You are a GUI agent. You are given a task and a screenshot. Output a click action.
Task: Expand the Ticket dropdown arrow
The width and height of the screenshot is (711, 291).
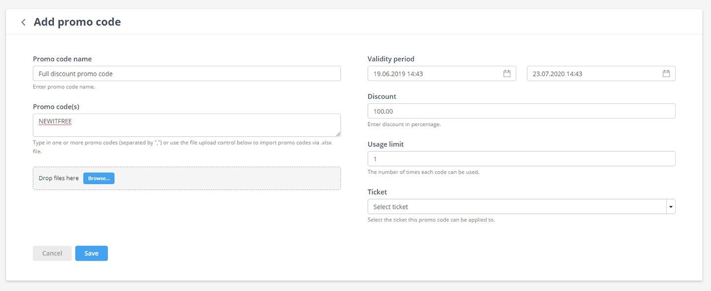[x=671, y=207]
